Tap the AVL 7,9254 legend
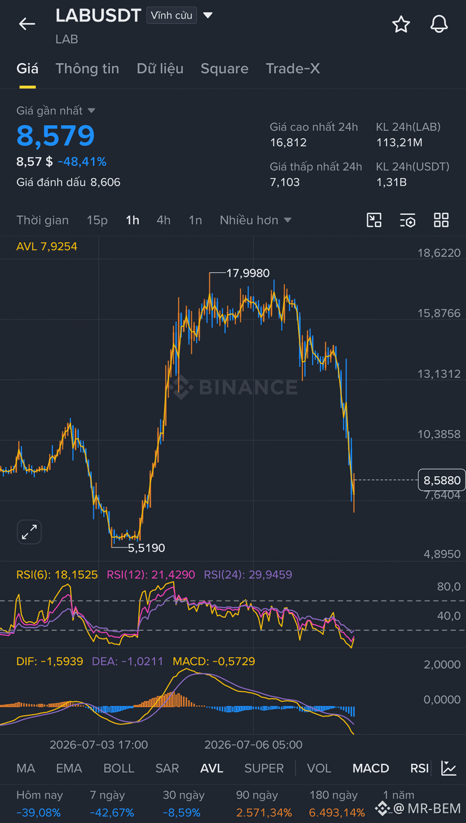This screenshot has height=823, width=466. [47, 246]
